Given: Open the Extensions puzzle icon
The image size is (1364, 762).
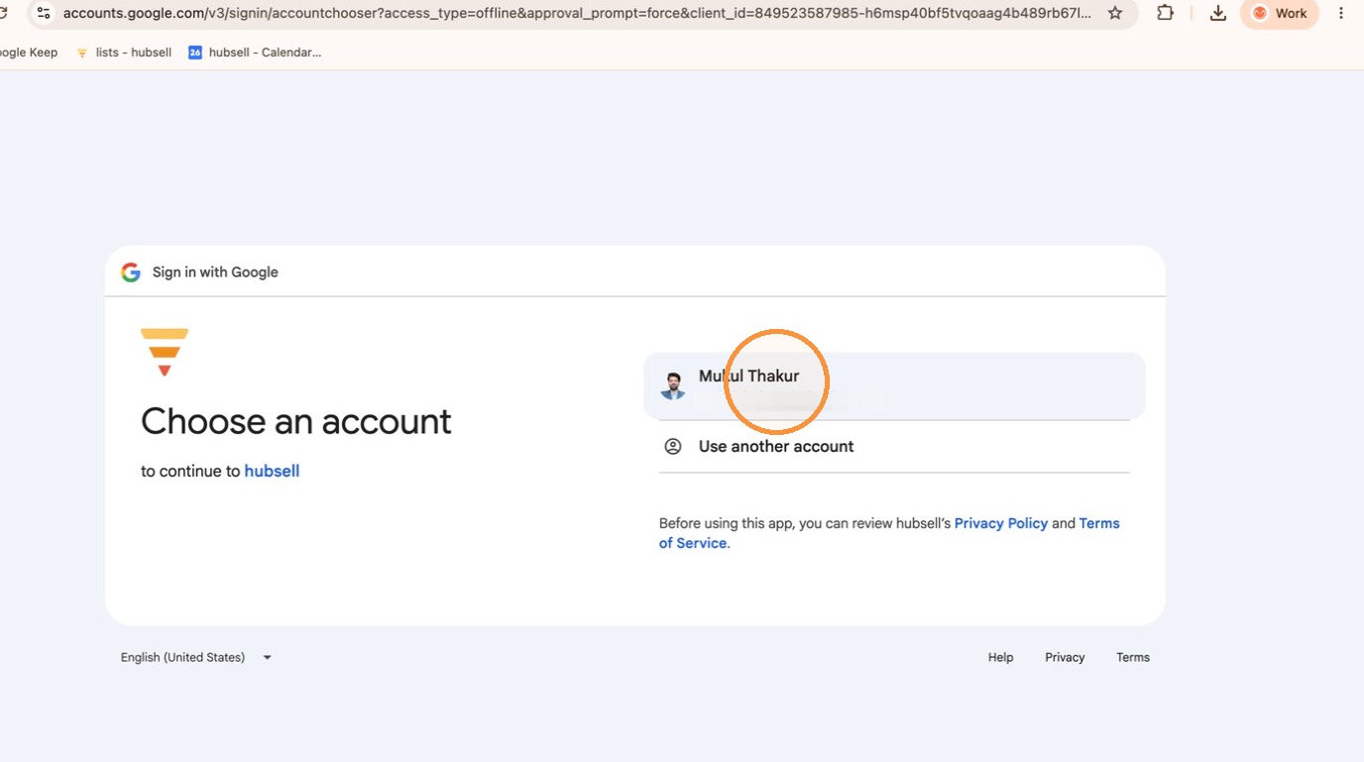Looking at the screenshot, I should pyautogui.click(x=1166, y=13).
